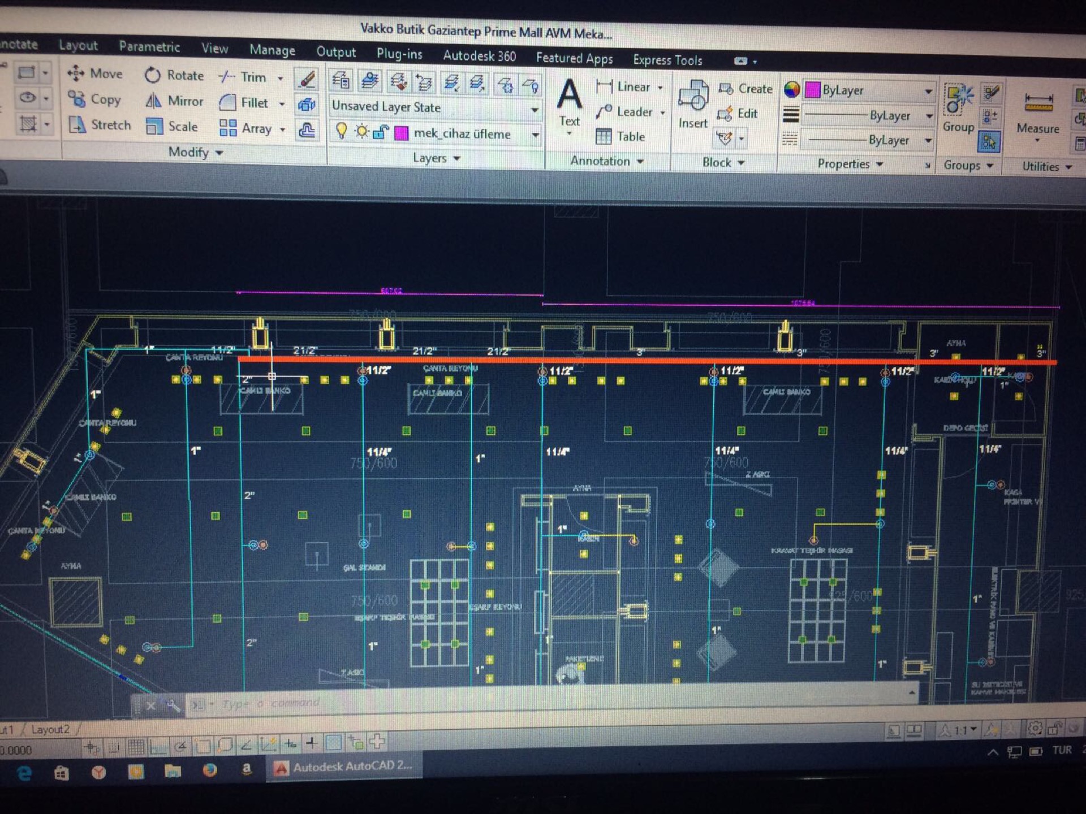The image size is (1086, 814).
Task: Open the Featured Apps ribbon tab
Action: pyautogui.click(x=574, y=58)
